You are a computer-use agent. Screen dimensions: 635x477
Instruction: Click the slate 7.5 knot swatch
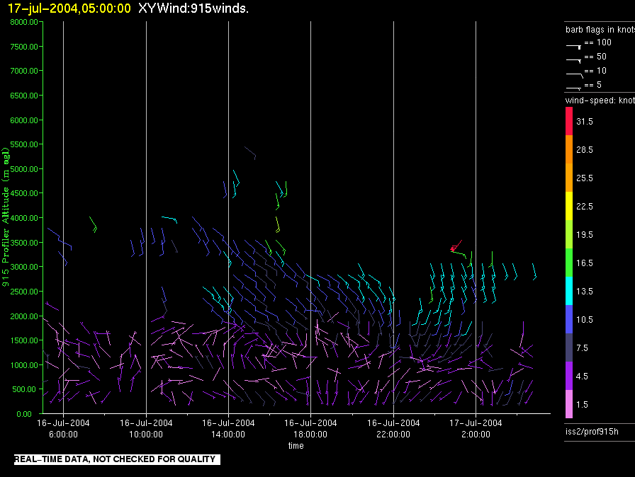(x=569, y=347)
